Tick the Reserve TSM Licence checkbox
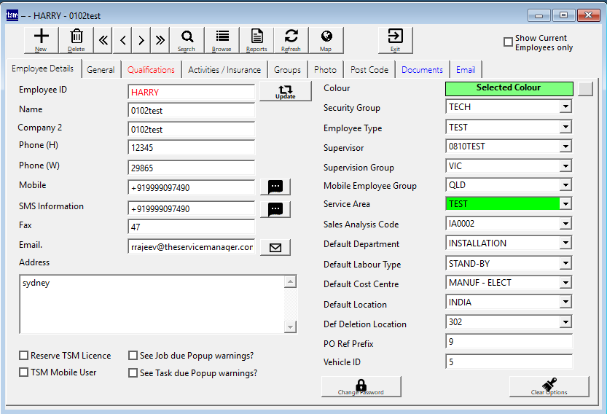607x414 pixels. tap(24, 356)
